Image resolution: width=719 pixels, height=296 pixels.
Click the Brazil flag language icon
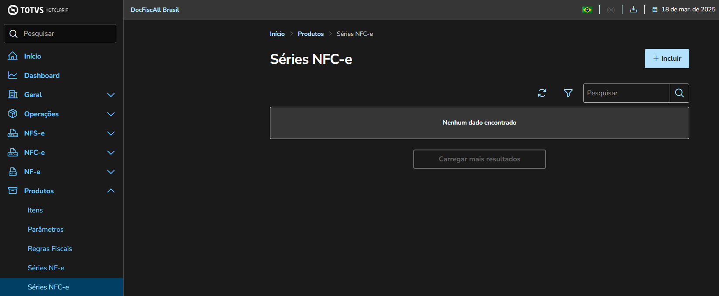point(587,10)
